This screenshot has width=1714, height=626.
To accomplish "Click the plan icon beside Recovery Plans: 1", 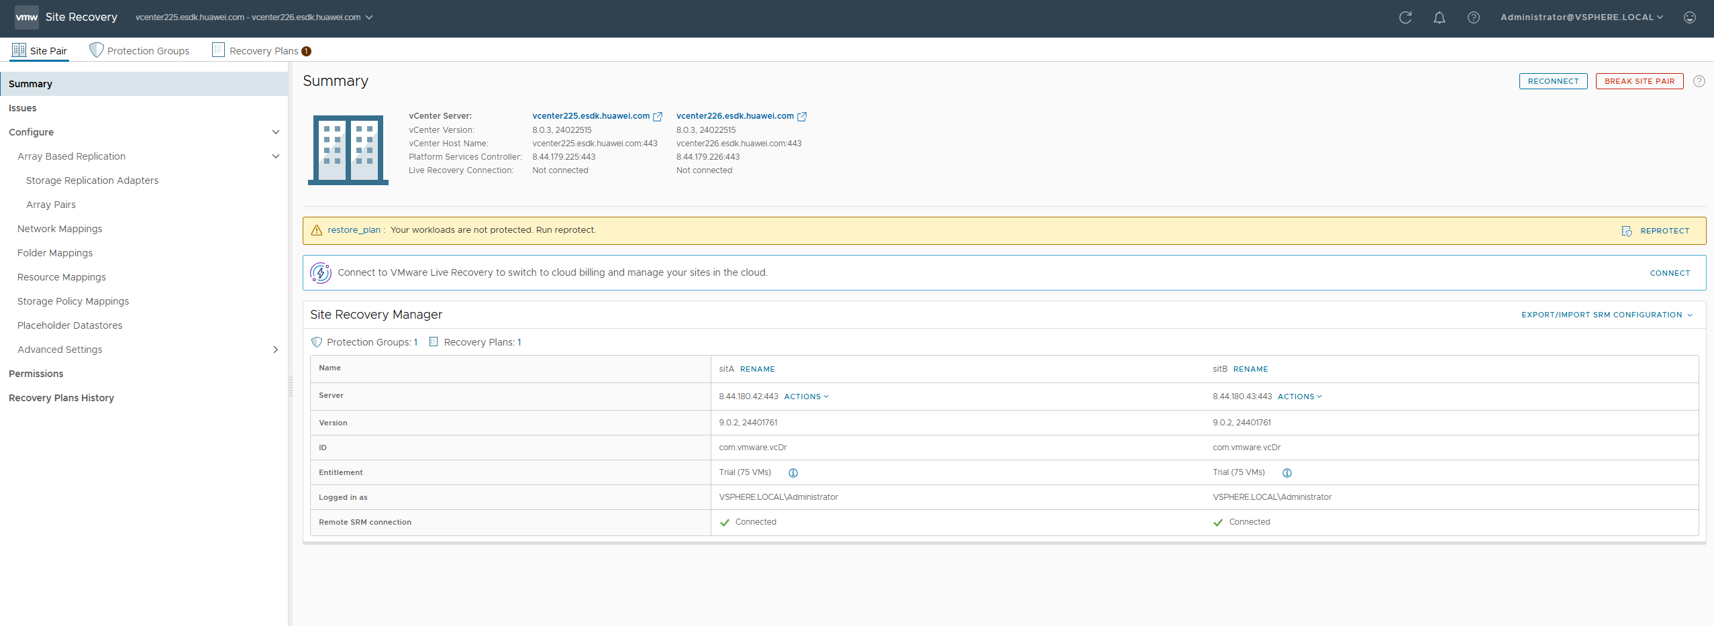I will tap(434, 342).
